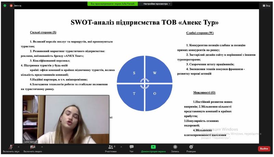The width and height of the screenshot is (274, 157).
Task: Click the circular arrows icon in diagram center
Action: tap(145, 84)
